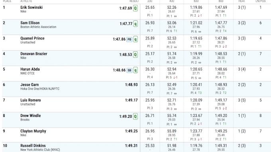
Task: Click the PB badge next to Quamel Prince
Action: point(129,39)
